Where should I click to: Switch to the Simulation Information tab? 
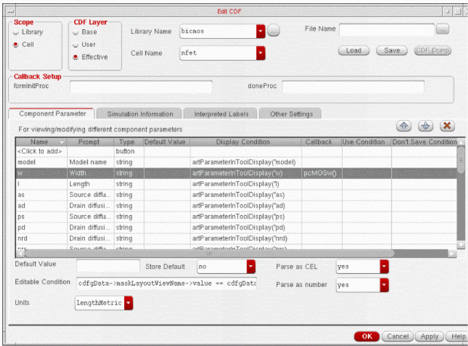(x=140, y=114)
